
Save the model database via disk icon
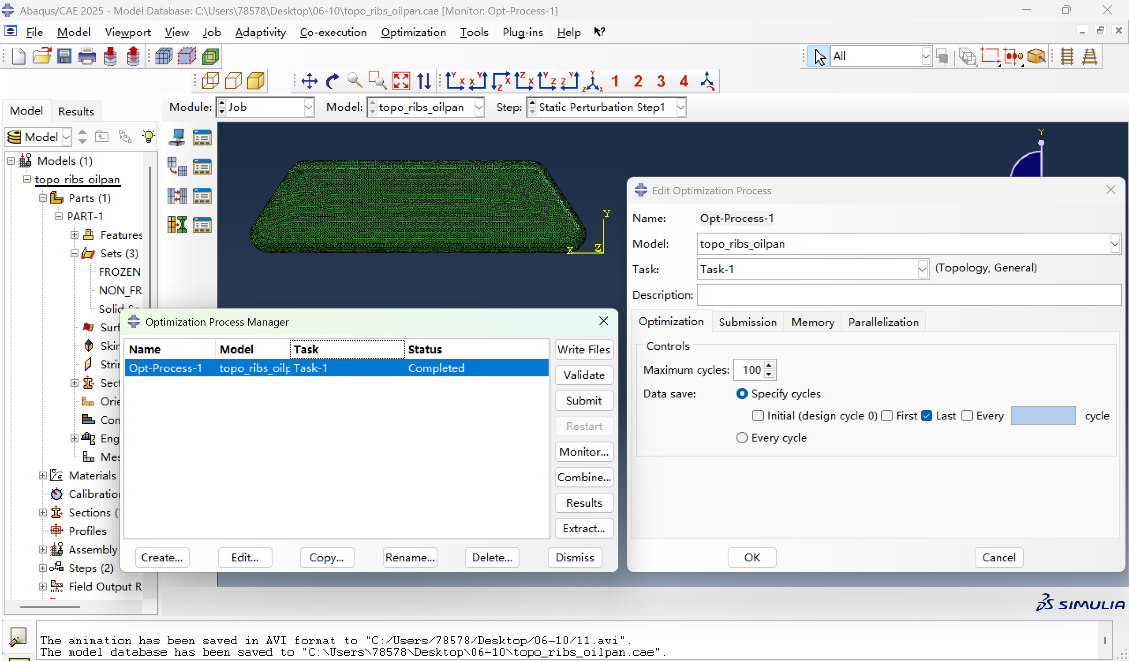(x=64, y=57)
